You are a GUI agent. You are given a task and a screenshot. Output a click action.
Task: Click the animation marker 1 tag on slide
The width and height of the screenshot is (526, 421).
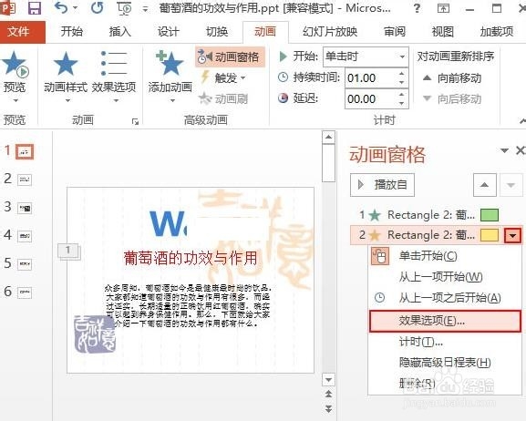[x=68, y=251]
